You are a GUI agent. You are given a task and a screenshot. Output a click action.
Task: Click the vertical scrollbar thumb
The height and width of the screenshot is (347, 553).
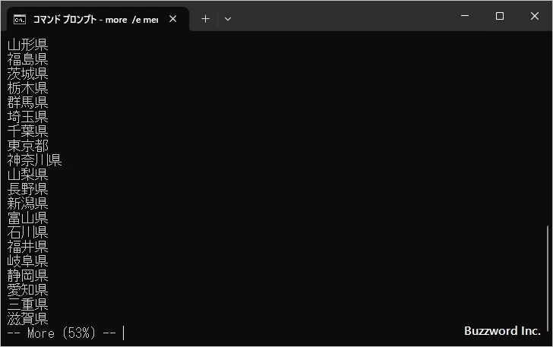(x=548, y=279)
